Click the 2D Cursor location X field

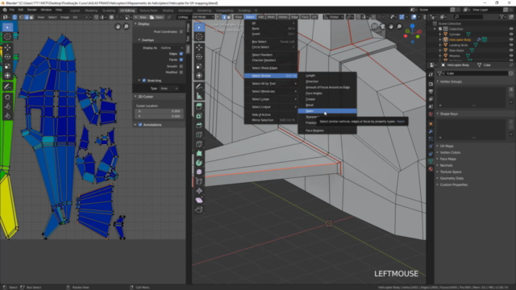coord(158,111)
